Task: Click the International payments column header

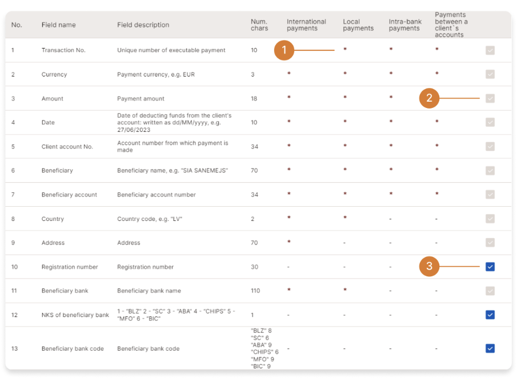Action: click(x=306, y=25)
